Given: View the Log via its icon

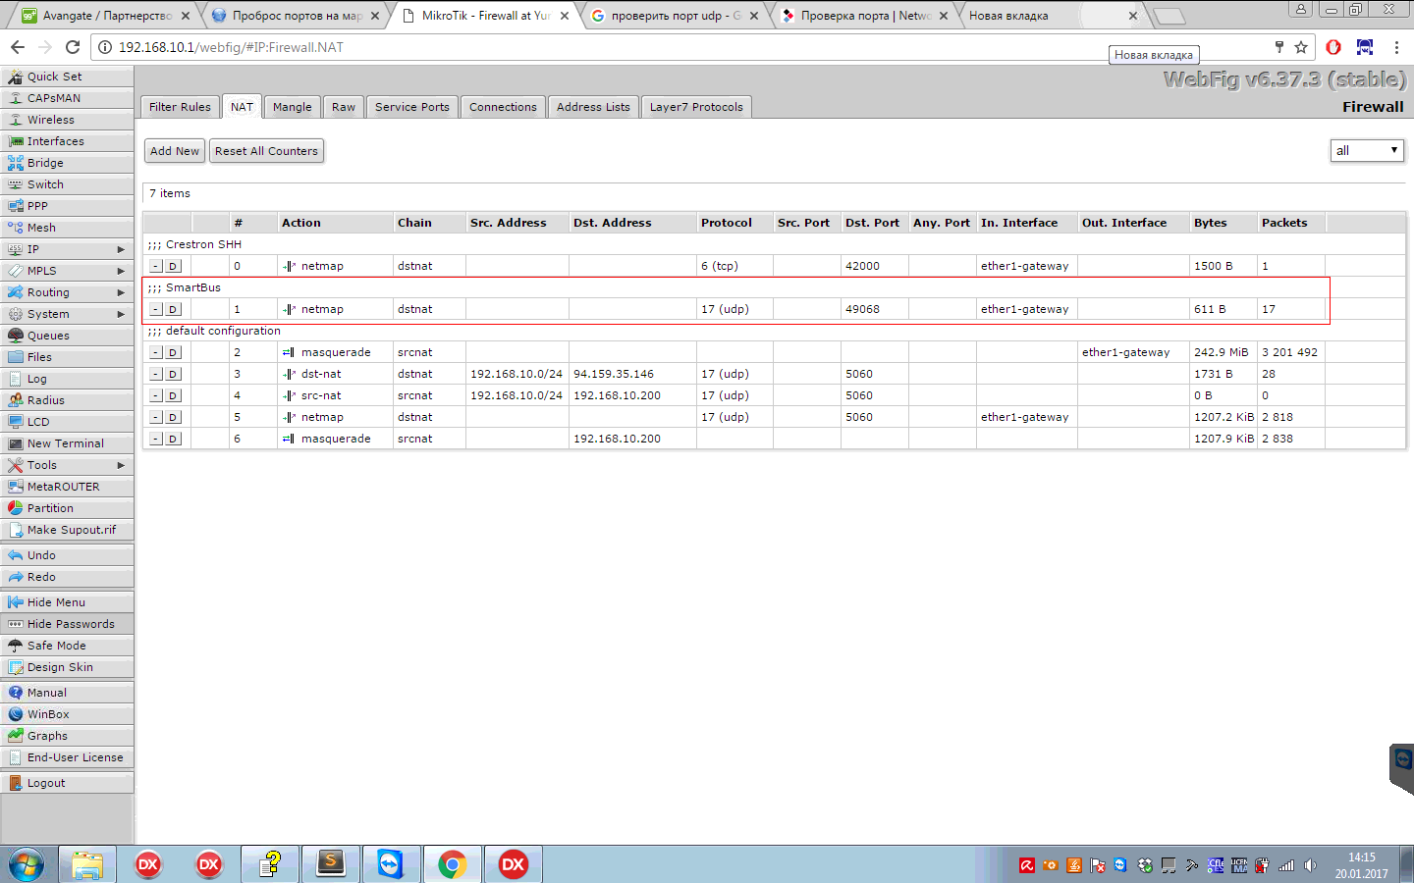Looking at the screenshot, I should coord(15,379).
